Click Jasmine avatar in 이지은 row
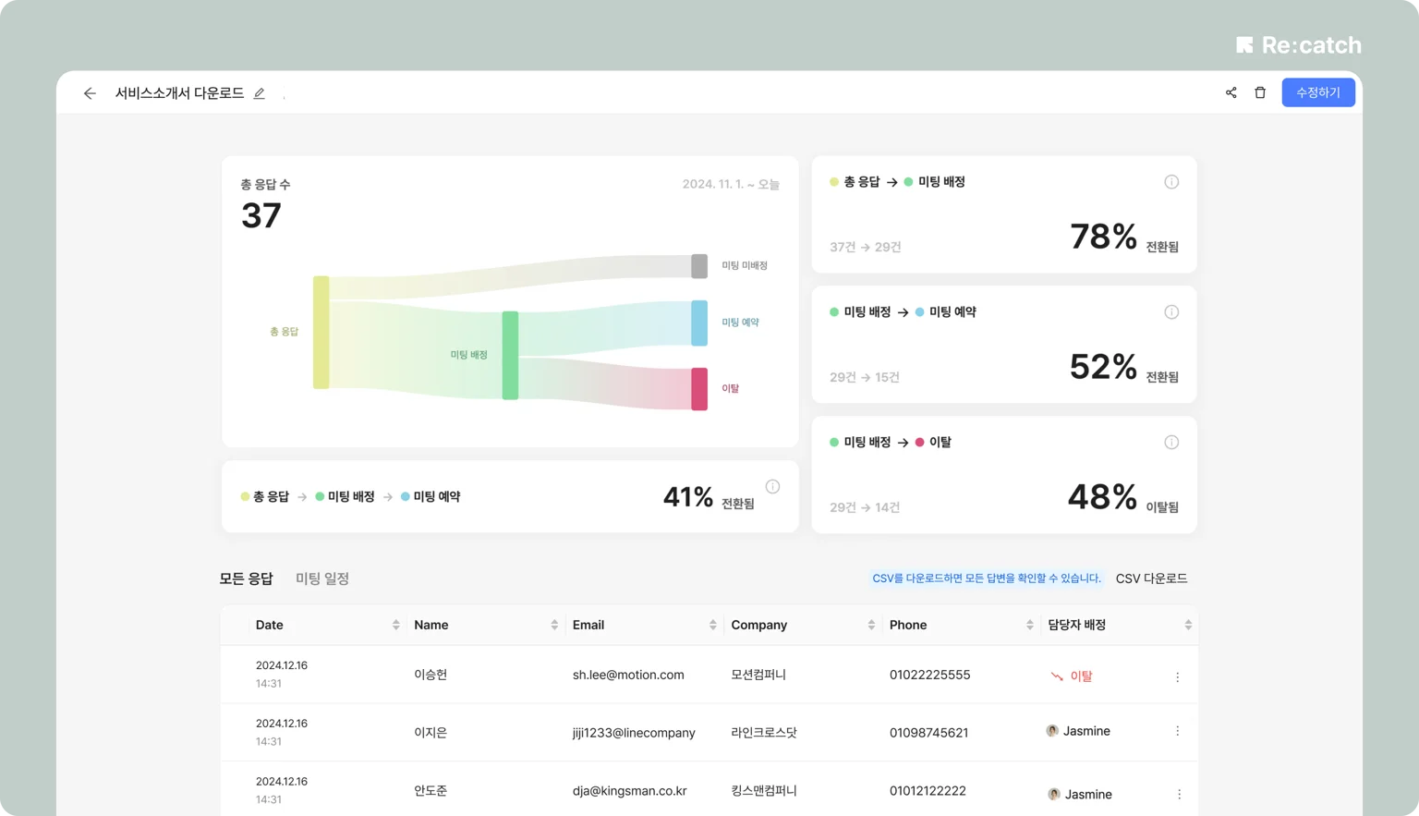1419x816 pixels. (x=1052, y=731)
